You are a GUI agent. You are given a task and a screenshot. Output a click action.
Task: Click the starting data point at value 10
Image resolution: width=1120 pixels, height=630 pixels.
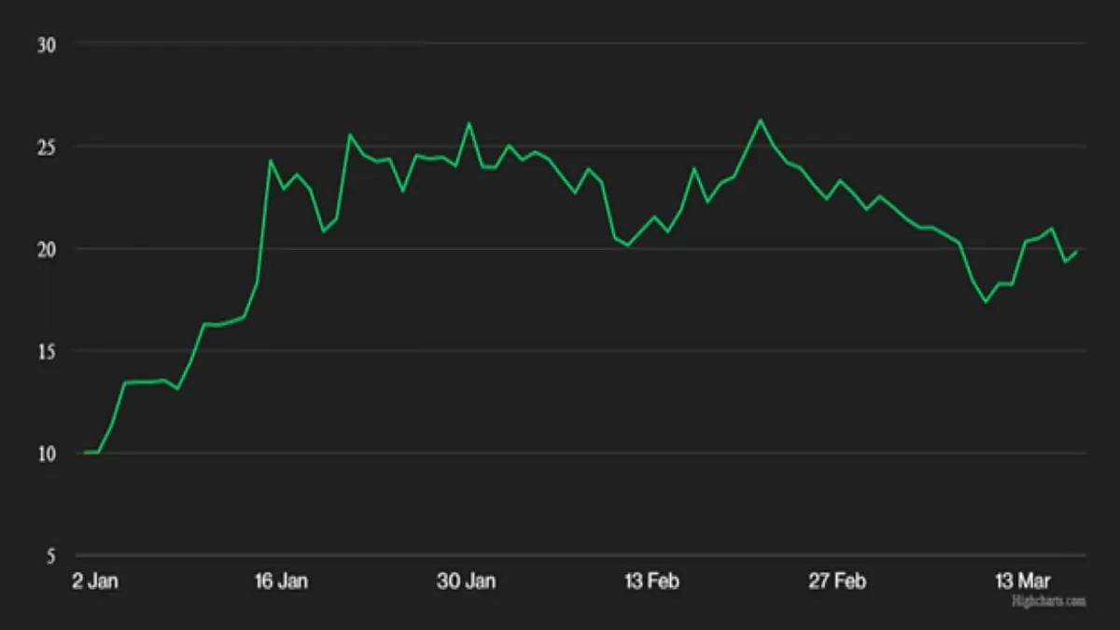click(x=84, y=451)
